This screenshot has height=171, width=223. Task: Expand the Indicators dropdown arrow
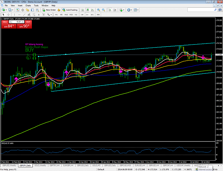click(x=123, y=10)
